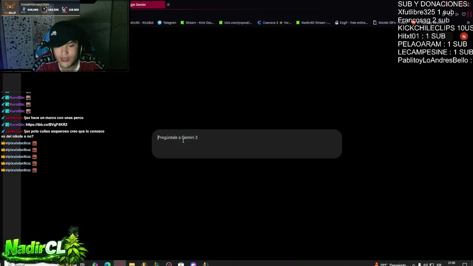
Task: Click the CHAMPION MASTERY overlay label
Action: tap(35, 4)
